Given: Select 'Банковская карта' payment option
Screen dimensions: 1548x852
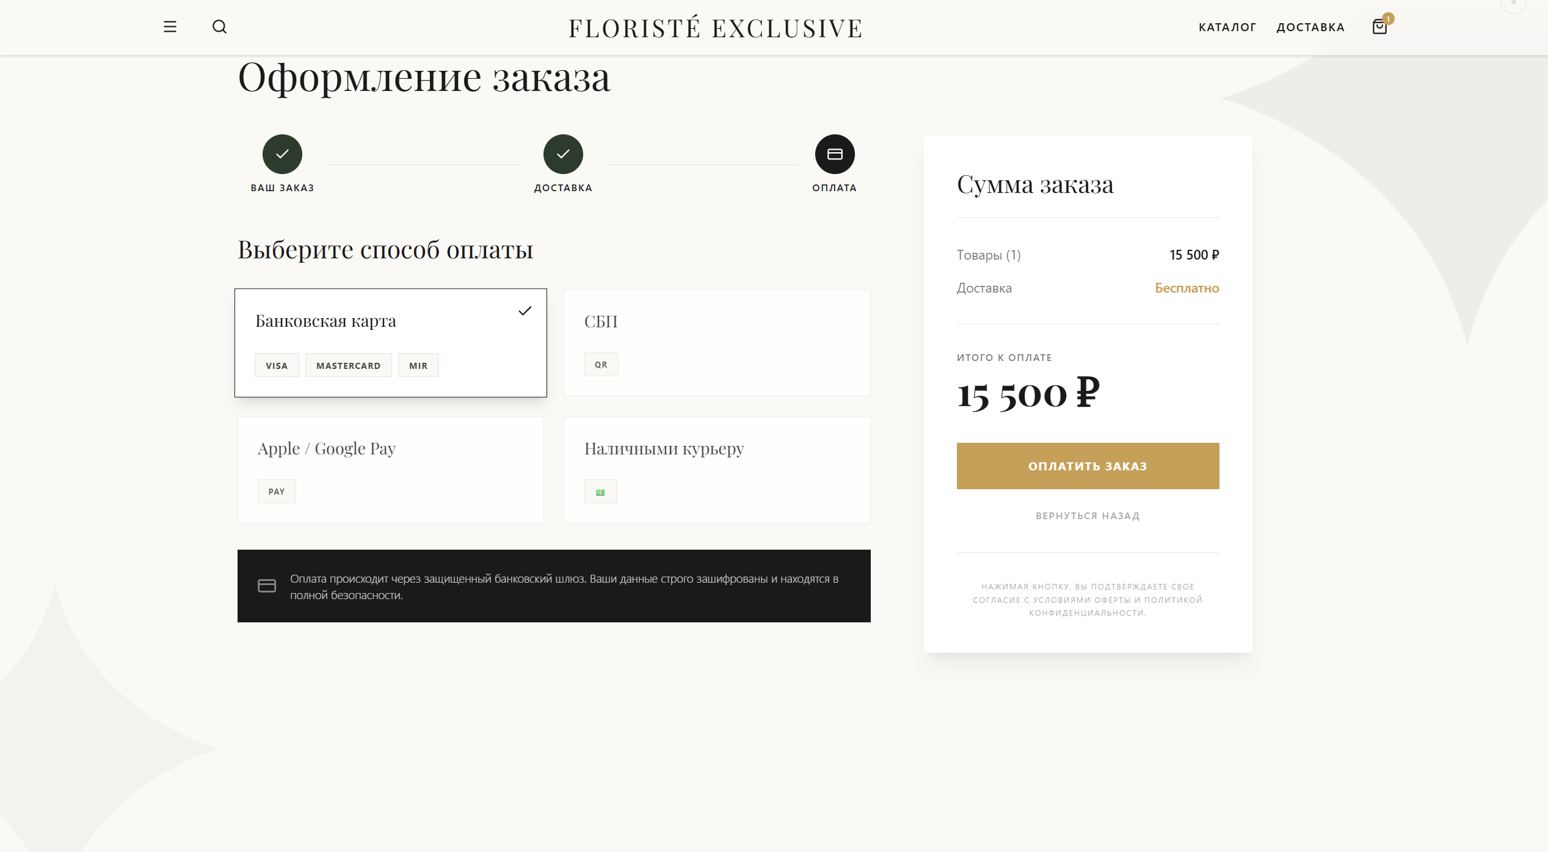Looking at the screenshot, I should [x=391, y=342].
